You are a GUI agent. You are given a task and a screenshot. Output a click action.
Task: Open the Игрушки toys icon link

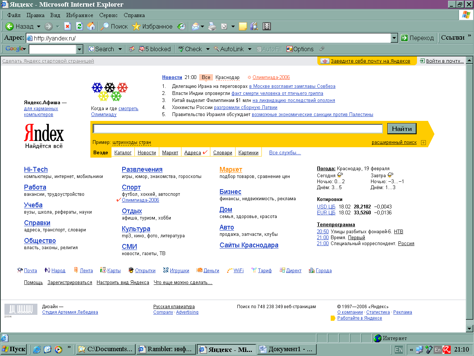click(x=176, y=270)
